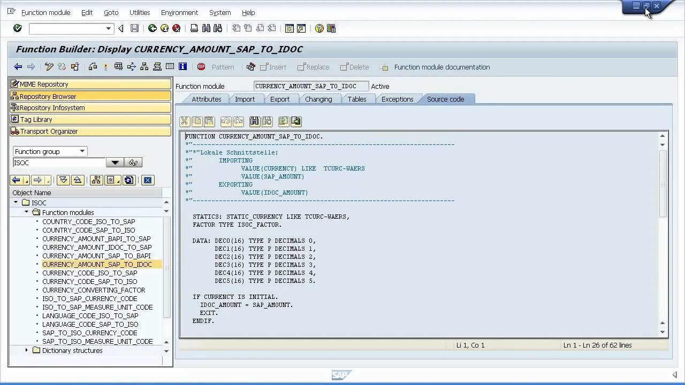Click the Customize Local Layout icon
This screenshot has height=385, width=685.
point(331,28)
